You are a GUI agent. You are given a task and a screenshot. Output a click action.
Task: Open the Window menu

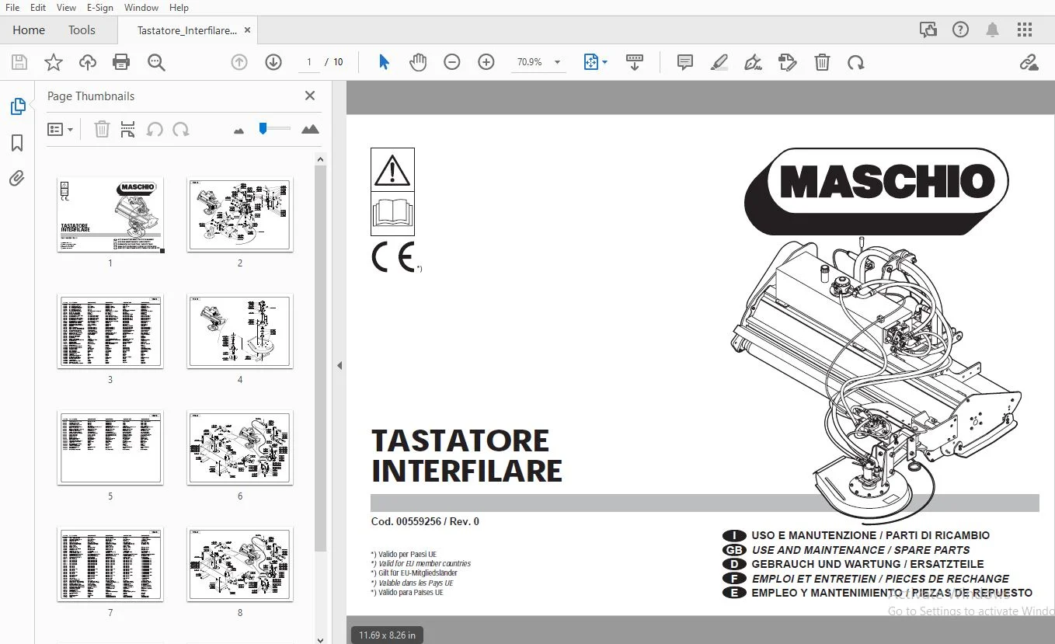(x=141, y=8)
